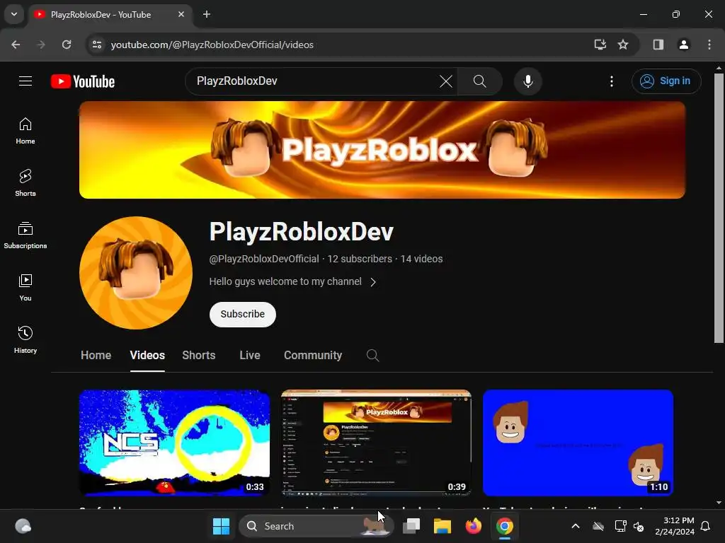Switch to the Community tab

(313, 355)
